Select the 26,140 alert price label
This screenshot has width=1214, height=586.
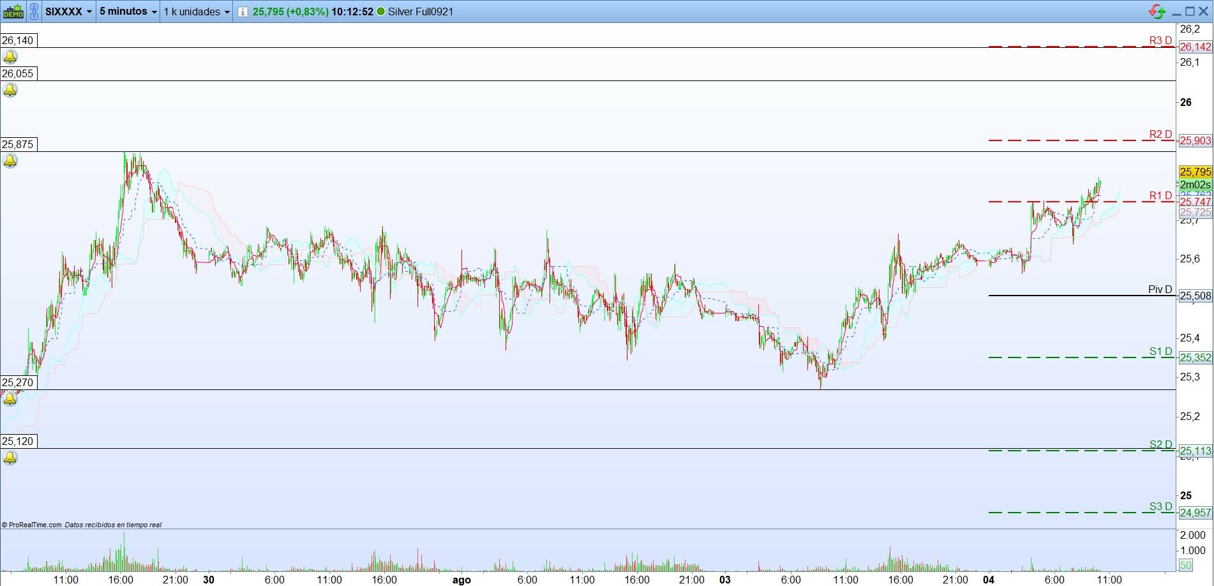pyautogui.click(x=18, y=40)
